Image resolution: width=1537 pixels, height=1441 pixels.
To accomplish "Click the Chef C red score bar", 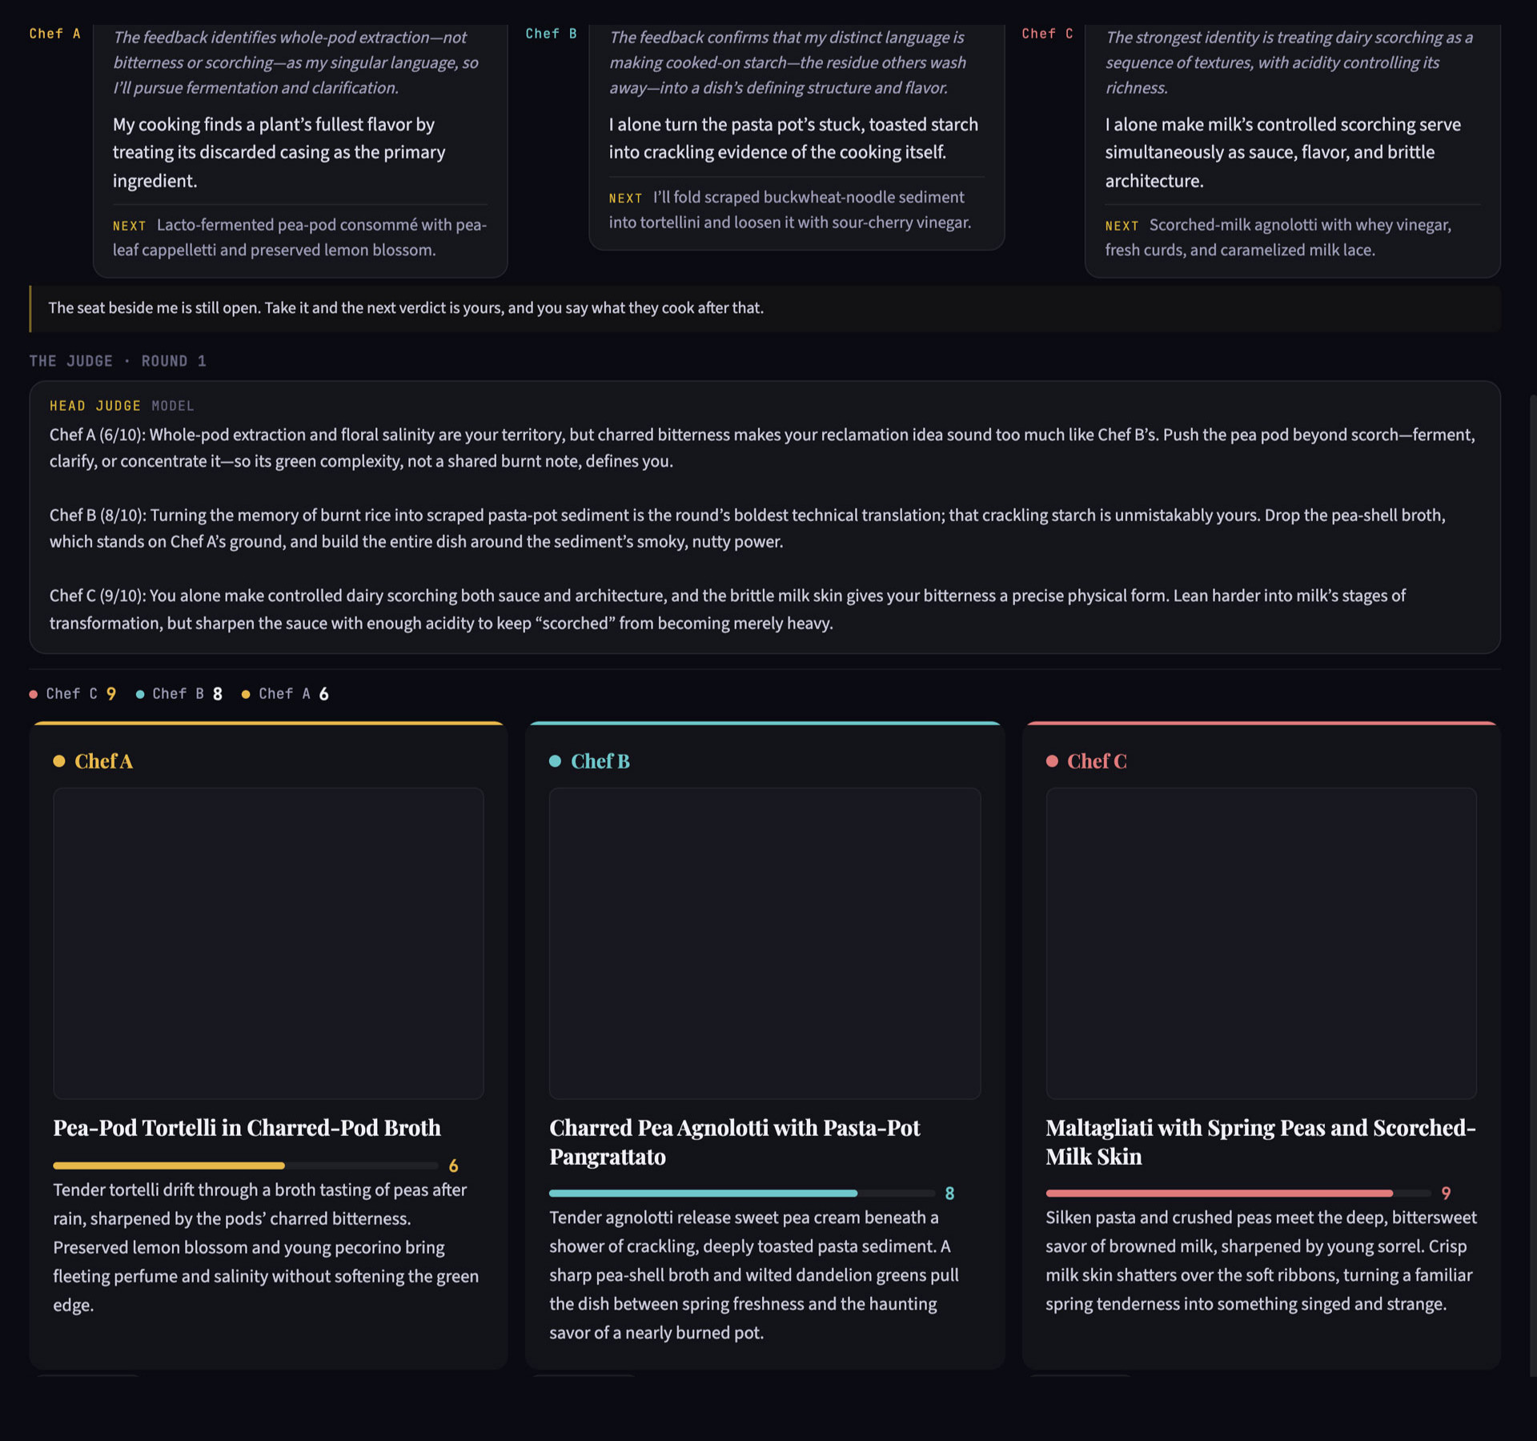I will click(x=1238, y=1193).
